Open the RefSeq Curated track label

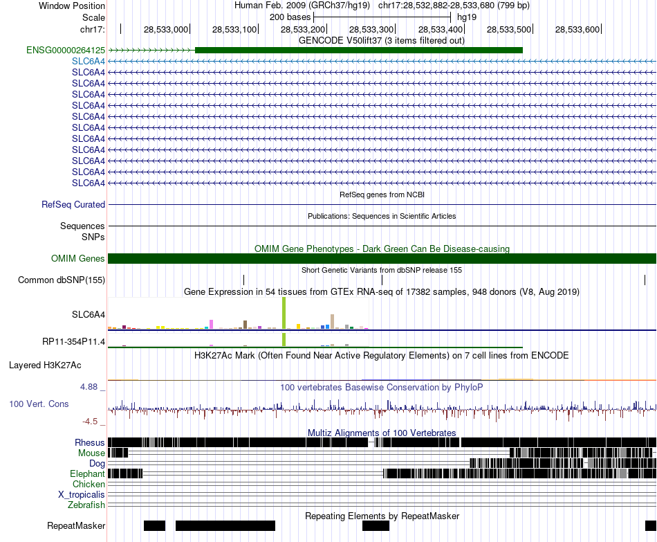[x=73, y=205]
